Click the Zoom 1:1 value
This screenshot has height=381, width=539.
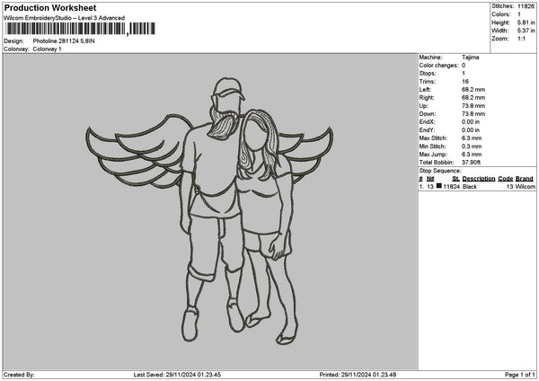tap(521, 39)
